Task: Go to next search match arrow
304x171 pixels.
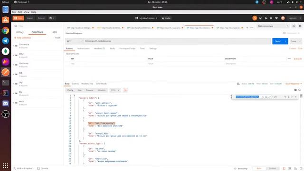Action: pos(288,97)
